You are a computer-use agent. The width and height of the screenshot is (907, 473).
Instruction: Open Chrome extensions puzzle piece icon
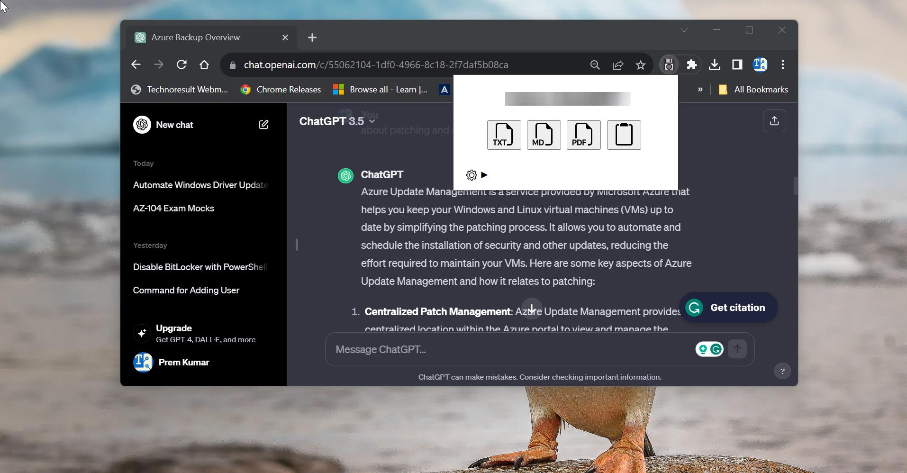[x=692, y=64]
